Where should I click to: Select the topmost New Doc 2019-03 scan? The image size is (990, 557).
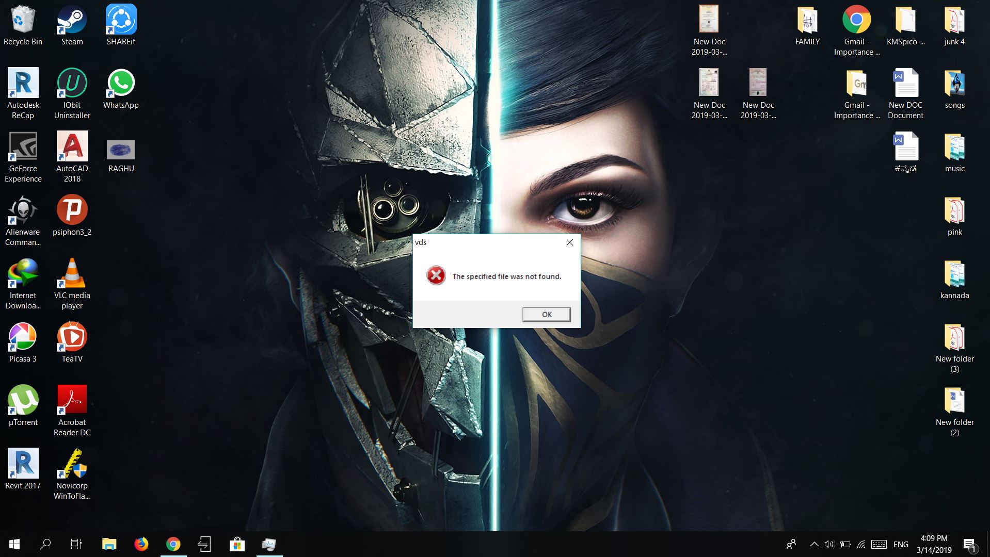(709, 30)
